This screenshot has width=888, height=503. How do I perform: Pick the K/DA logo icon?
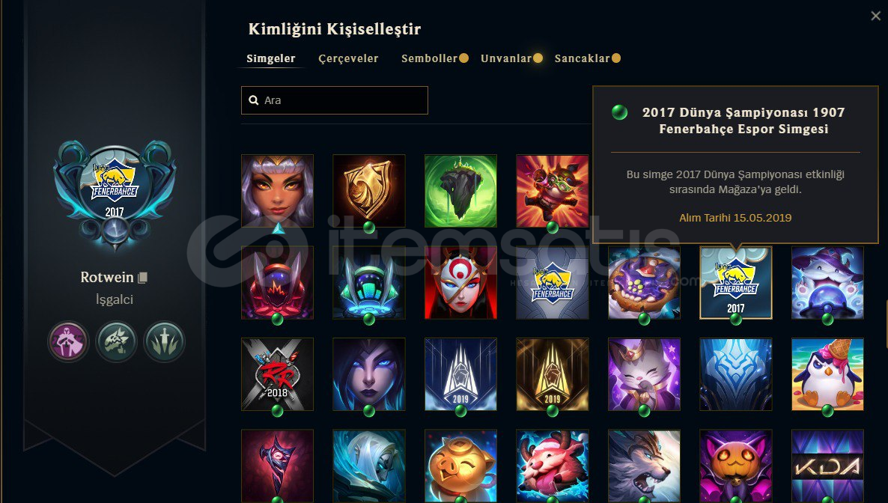pyautogui.click(x=827, y=466)
